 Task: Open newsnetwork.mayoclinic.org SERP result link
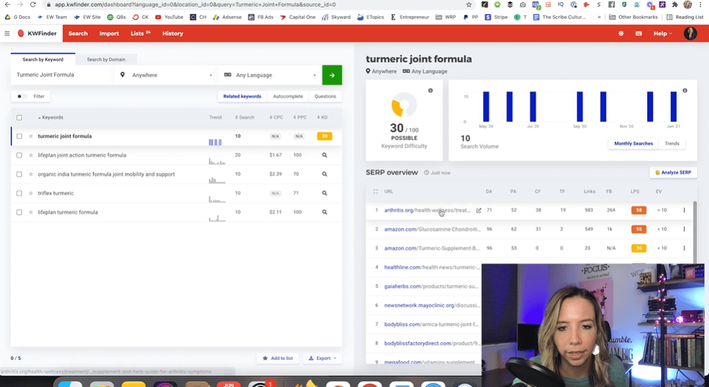432,305
